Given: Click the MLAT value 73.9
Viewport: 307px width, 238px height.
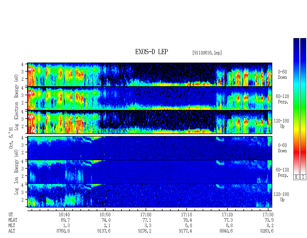Looking at the screenshot, I should 269,220.
